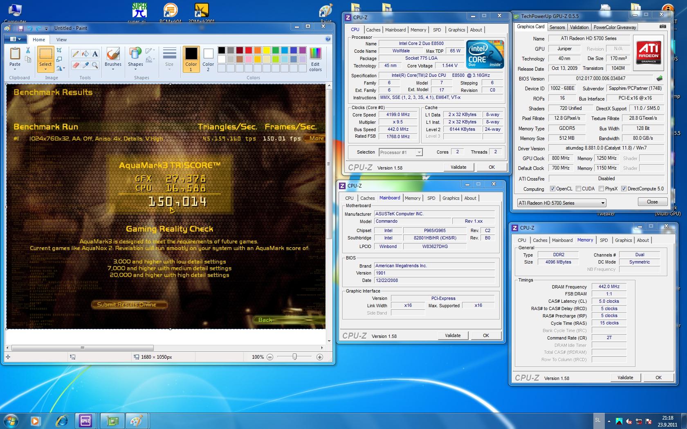Viewport: 687px width, 429px height.
Task: Toggle the OpenCL checkbox in GPU-Z
Action: [x=553, y=189]
